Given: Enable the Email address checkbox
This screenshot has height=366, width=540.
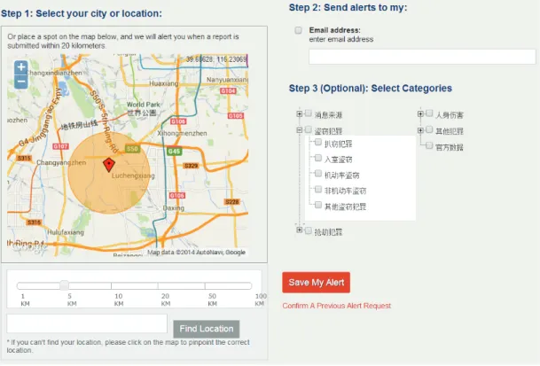Looking at the screenshot, I should (298, 30).
